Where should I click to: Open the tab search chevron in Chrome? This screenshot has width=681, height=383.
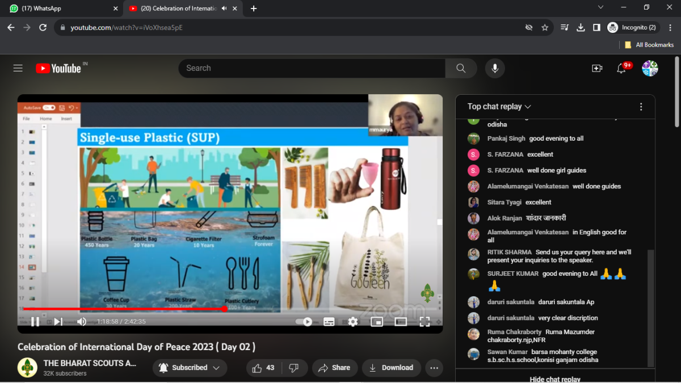pyautogui.click(x=601, y=8)
